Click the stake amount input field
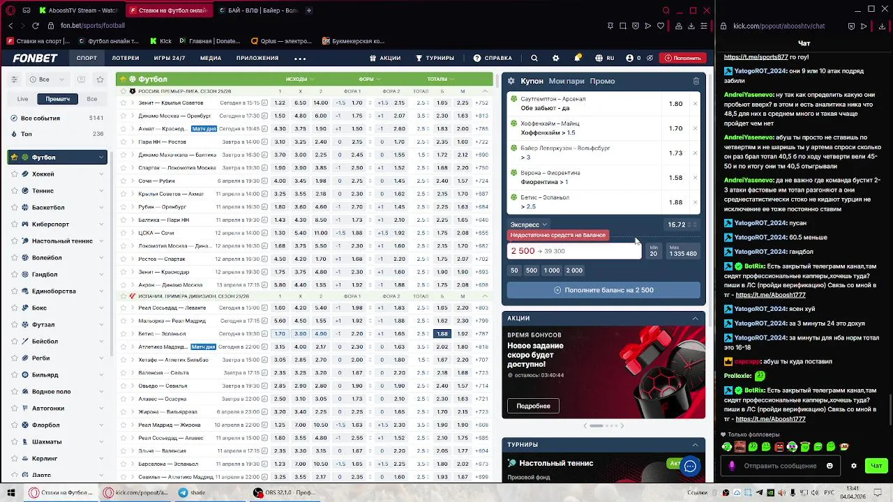Screen dimensions: 893x502 [574, 251]
